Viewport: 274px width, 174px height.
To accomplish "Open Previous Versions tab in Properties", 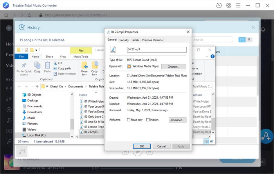I will click(152, 40).
